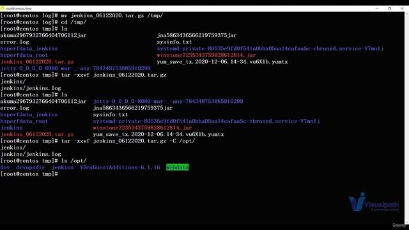Click blue 'jenkins' directory above red jenkins_06122020.tar.gz
409x230 pixels.
coord(12,128)
